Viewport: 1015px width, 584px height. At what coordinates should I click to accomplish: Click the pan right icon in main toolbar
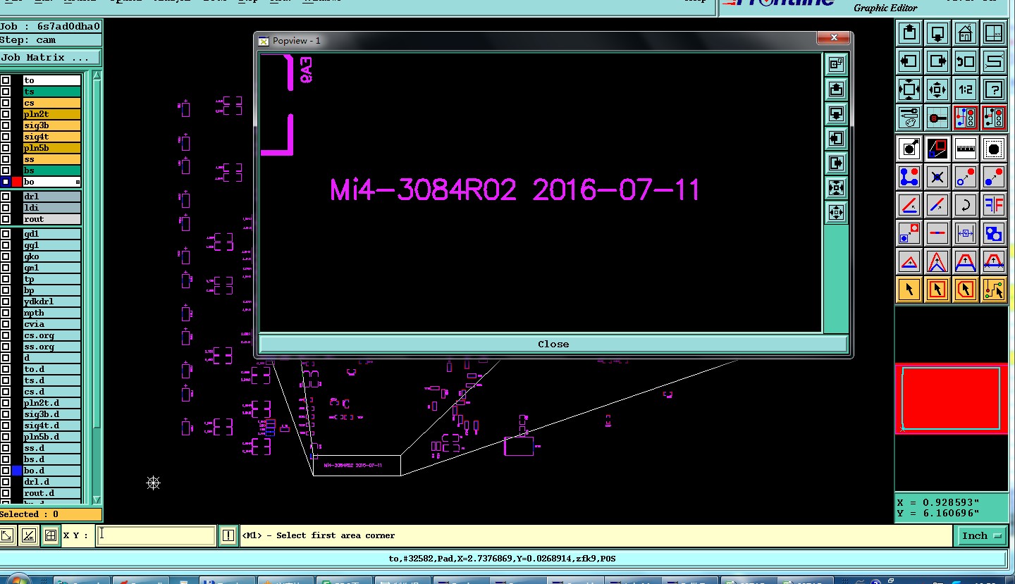[937, 61]
